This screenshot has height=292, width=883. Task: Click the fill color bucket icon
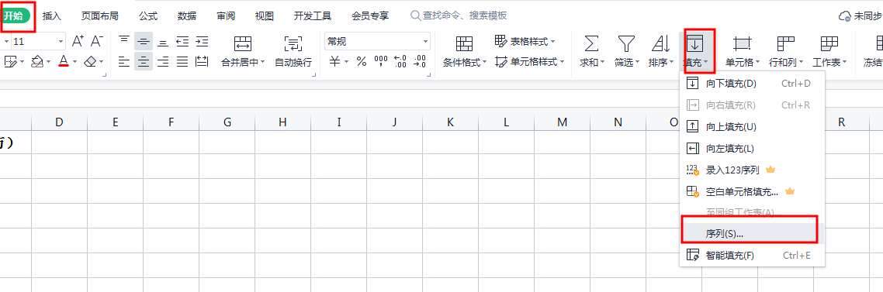click(x=37, y=61)
